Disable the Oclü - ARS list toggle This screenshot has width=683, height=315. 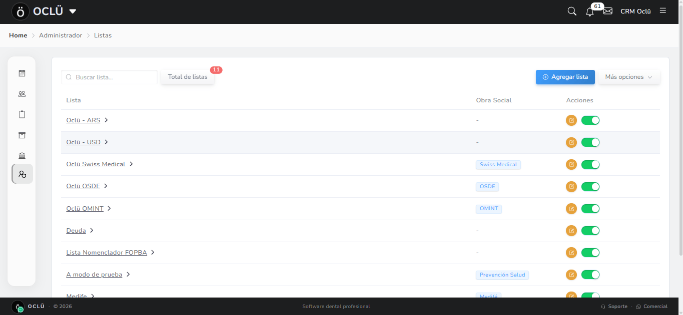[x=590, y=120]
